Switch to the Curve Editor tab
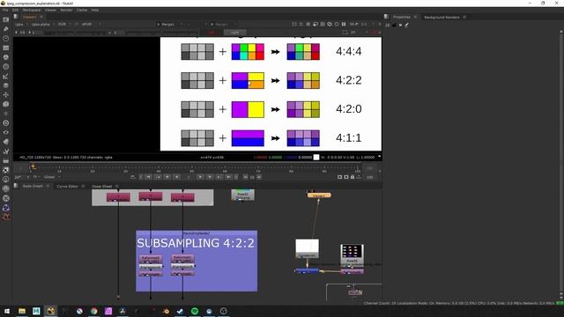This screenshot has height=317, width=564. (68, 186)
